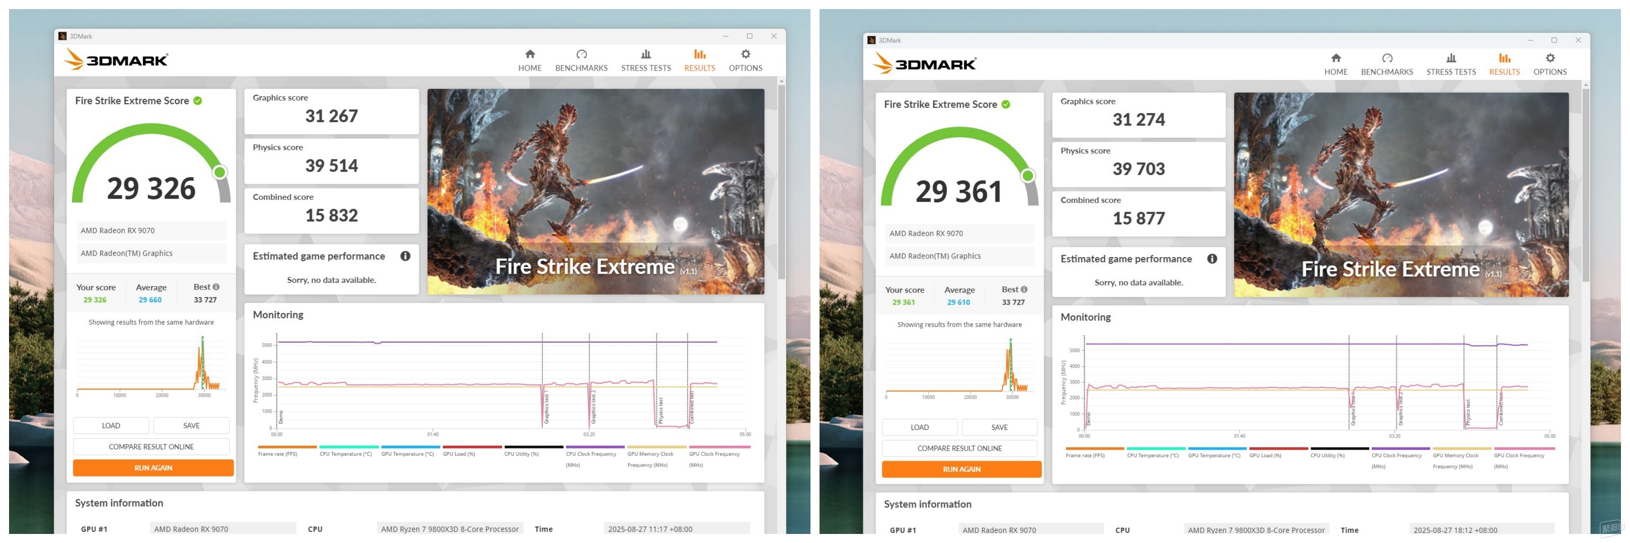This screenshot has width=1630, height=543.
Task: Click COMPARE RESULT ONLINE in the right window
Action: coord(959,448)
